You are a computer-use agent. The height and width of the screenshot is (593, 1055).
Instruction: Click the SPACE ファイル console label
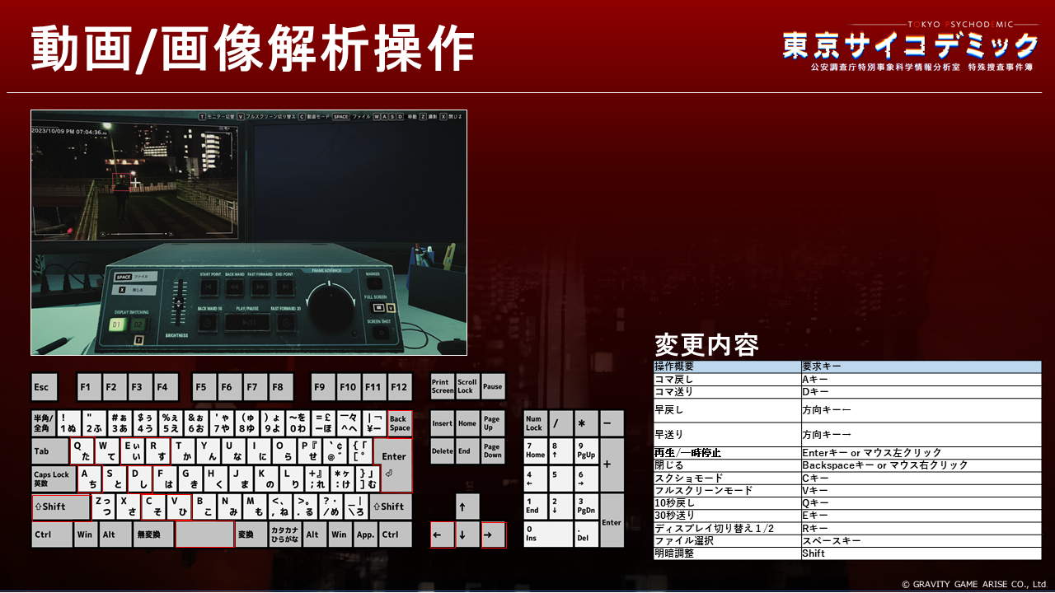point(135,276)
